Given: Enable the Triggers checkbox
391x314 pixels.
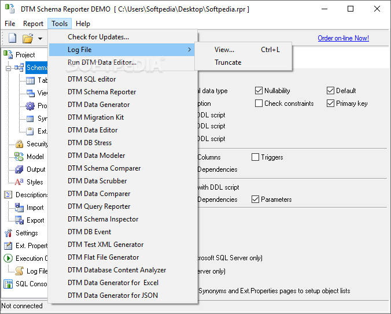Looking at the screenshot, I should (x=255, y=157).
